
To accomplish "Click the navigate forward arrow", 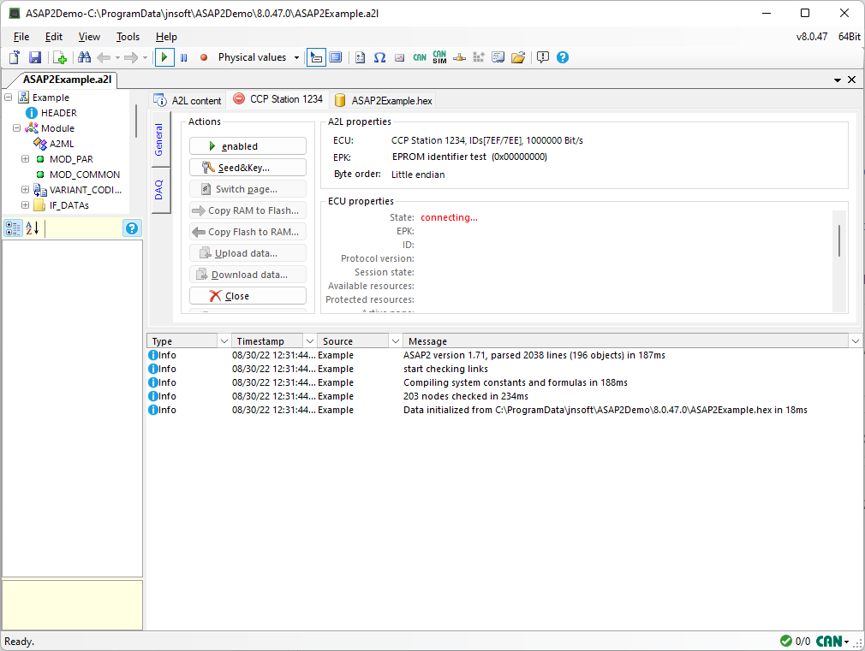I will pyautogui.click(x=131, y=57).
